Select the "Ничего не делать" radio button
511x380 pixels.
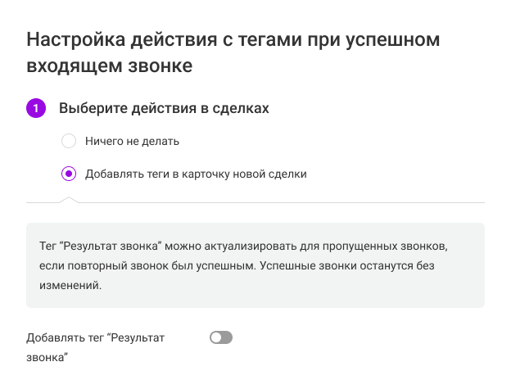[69, 141]
